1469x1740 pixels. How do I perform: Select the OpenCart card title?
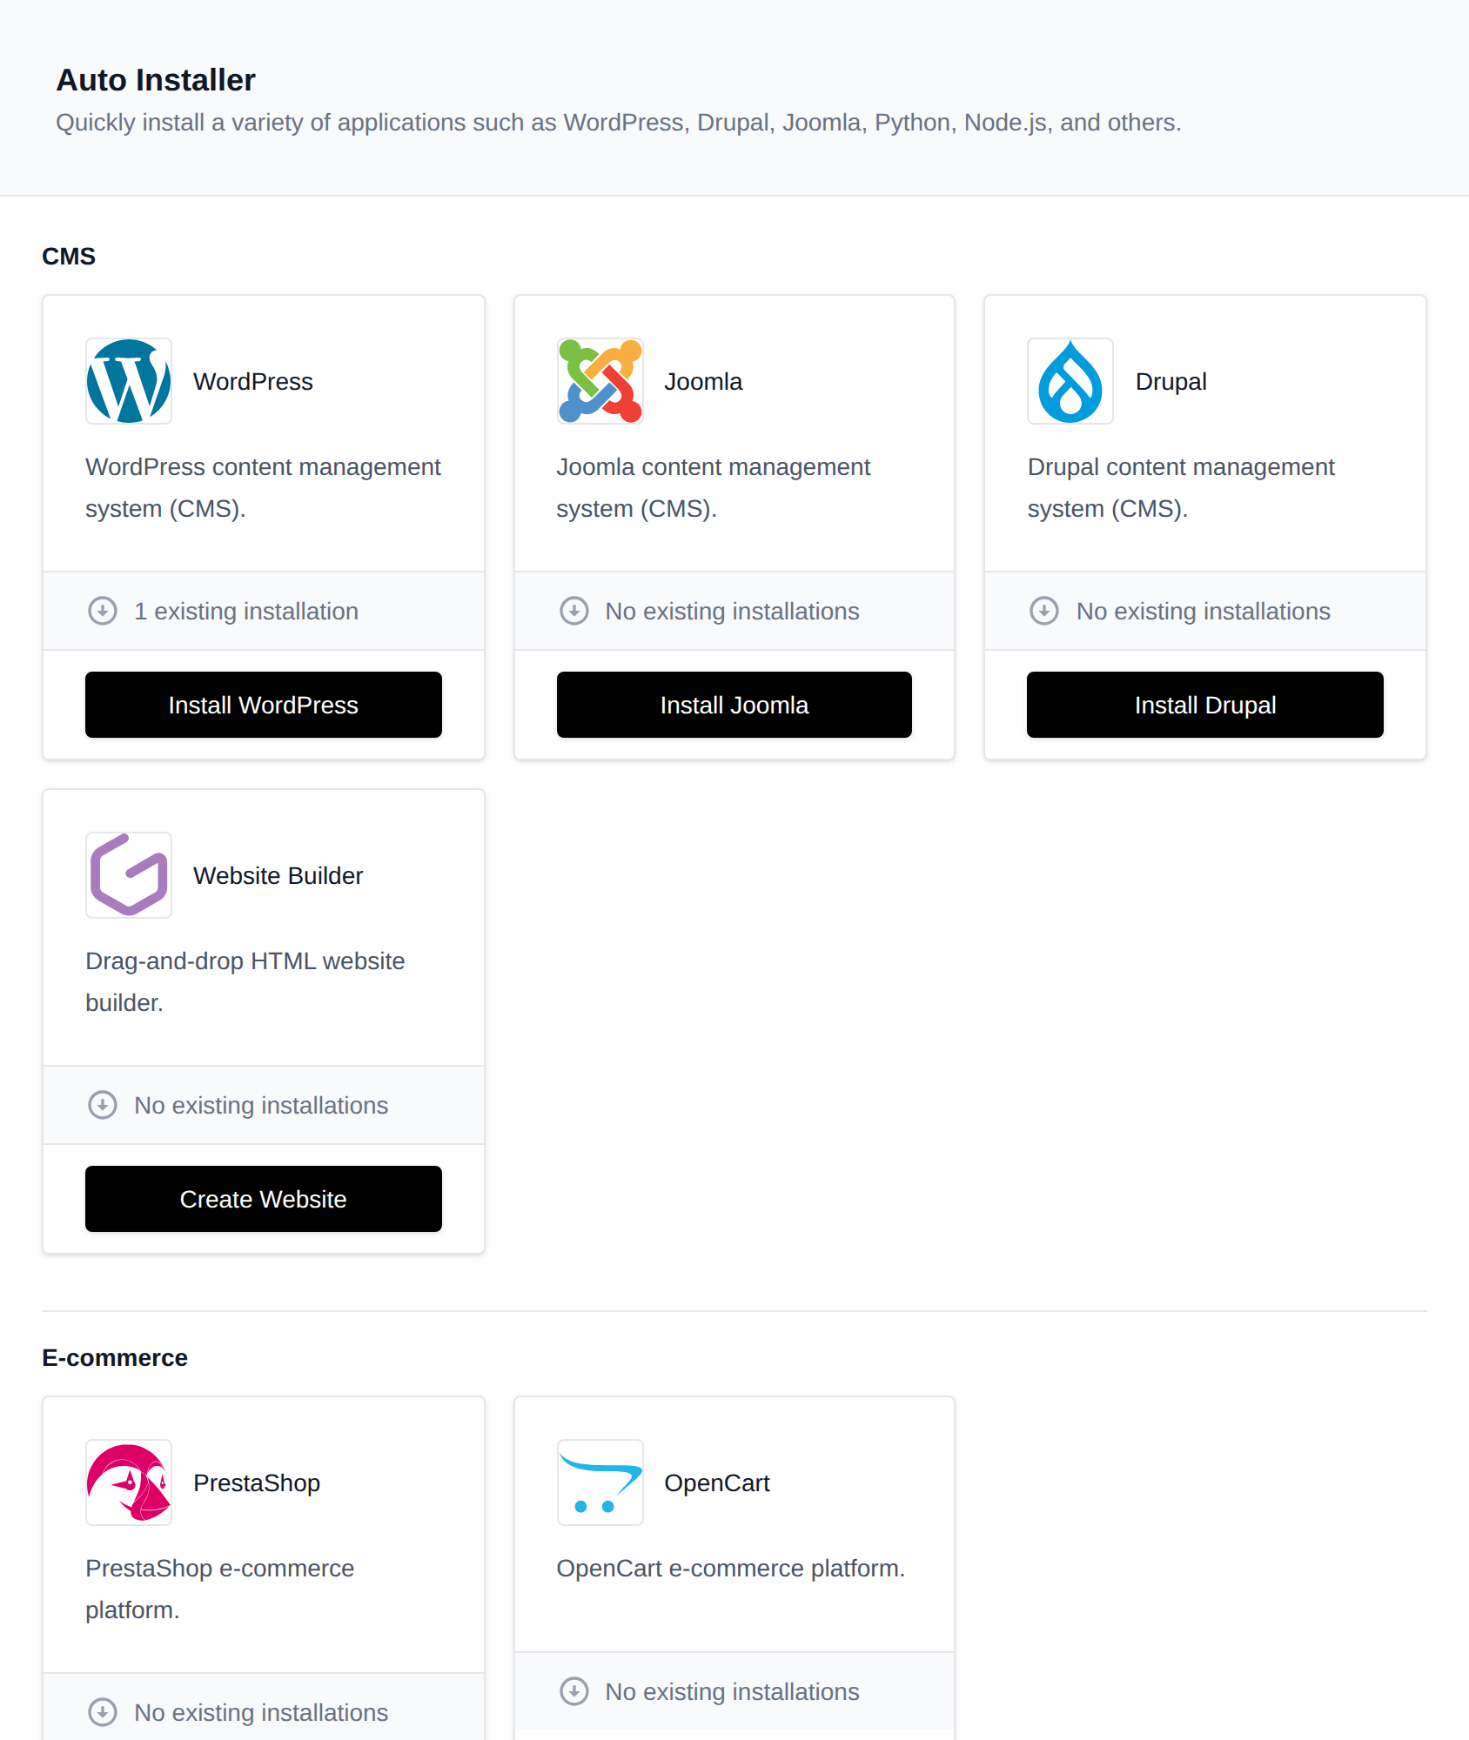point(717,1482)
